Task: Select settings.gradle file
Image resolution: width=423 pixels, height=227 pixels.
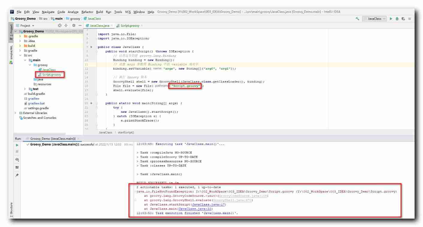Action: pos(36,108)
